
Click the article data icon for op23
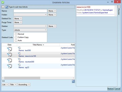tap(9, 66)
